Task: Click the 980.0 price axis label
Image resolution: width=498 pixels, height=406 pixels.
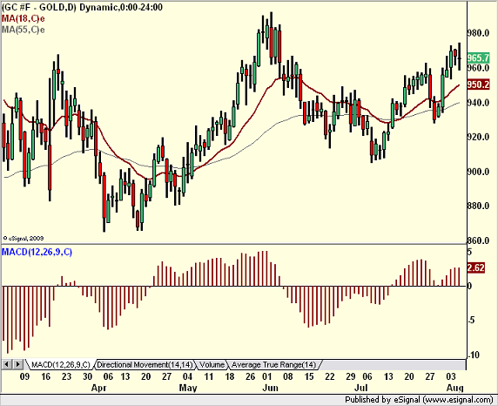Action: (x=478, y=33)
